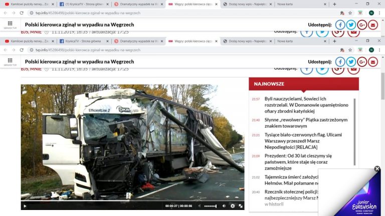Viewport: 385px width, 216px height.
Task: Close the active 'Węgry: polski kierowca' tab in topmost strip
Action: pos(217,4)
